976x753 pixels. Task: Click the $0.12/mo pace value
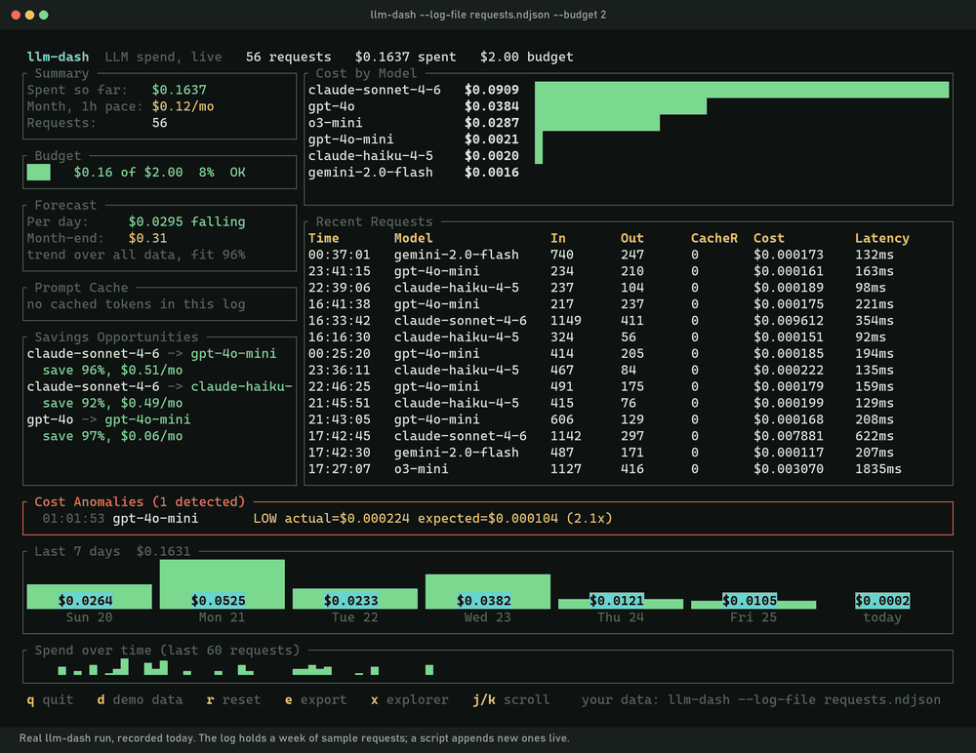(x=183, y=106)
